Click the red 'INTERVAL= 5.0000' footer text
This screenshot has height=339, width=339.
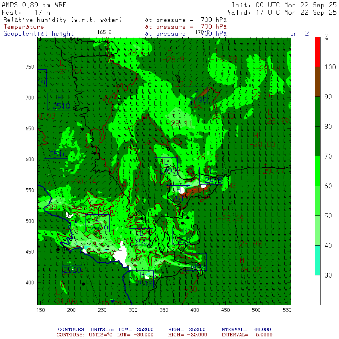click(x=247, y=335)
